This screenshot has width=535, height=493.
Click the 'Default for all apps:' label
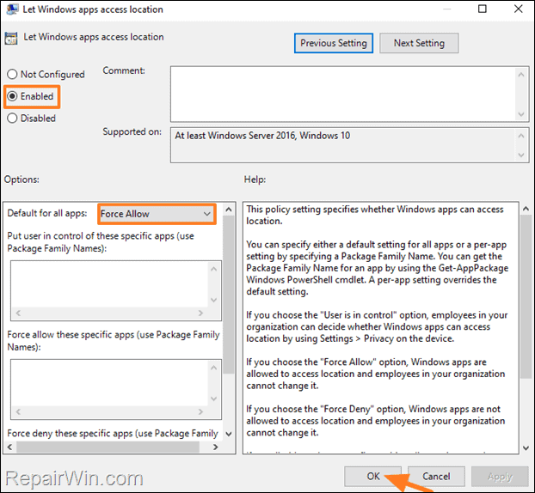pyautogui.click(x=47, y=213)
